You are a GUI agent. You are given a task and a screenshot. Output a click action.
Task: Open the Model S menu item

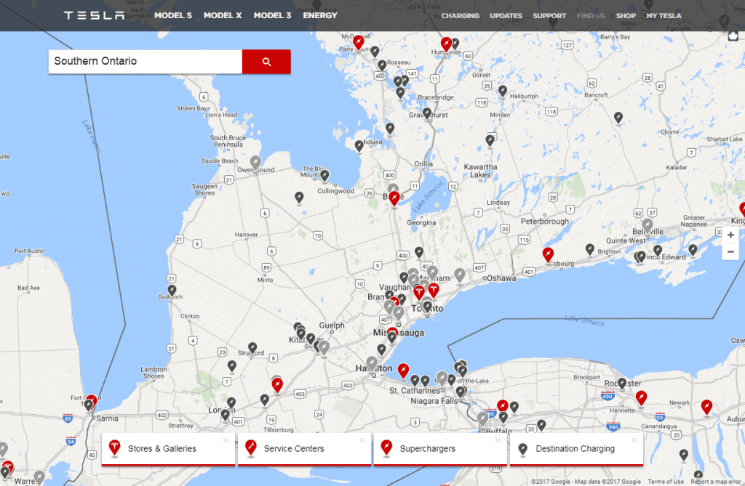pos(173,16)
